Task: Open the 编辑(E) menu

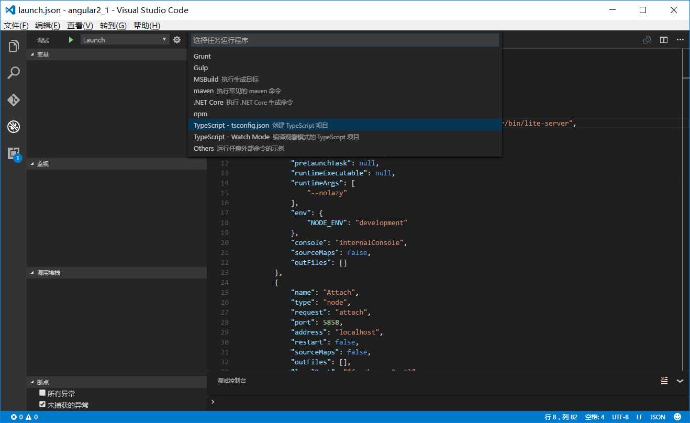Action: 48,26
